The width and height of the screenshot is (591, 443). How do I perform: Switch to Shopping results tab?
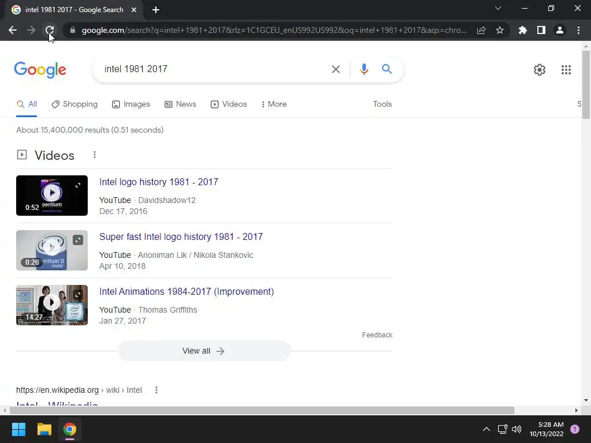click(x=74, y=104)
